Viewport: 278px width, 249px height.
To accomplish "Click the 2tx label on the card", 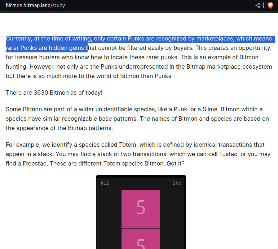I will 177,183.
